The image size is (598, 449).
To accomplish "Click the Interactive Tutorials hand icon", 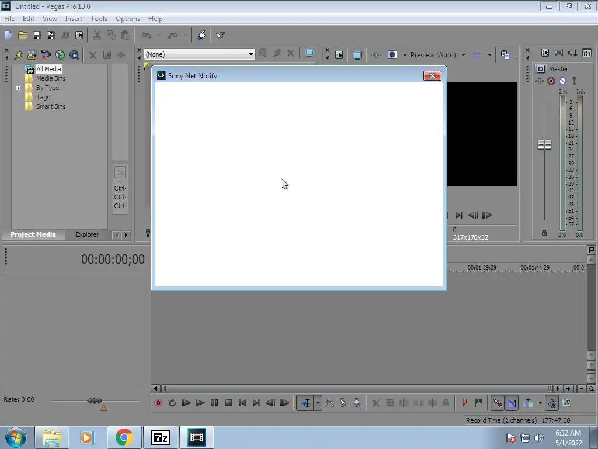I will (201, 35).
